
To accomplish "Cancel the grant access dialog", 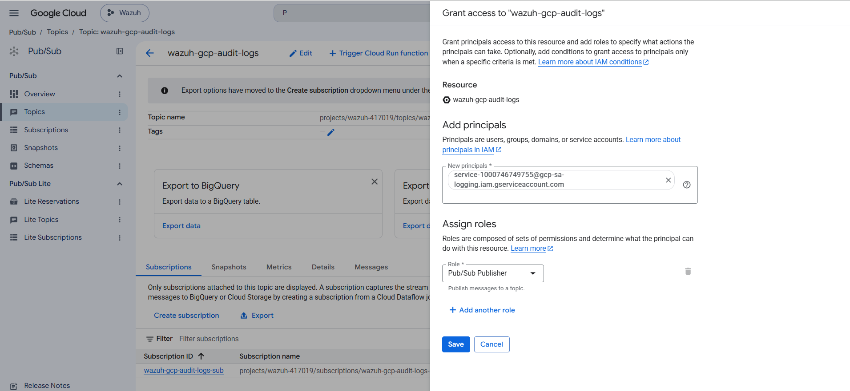I will tap(491, 344).
